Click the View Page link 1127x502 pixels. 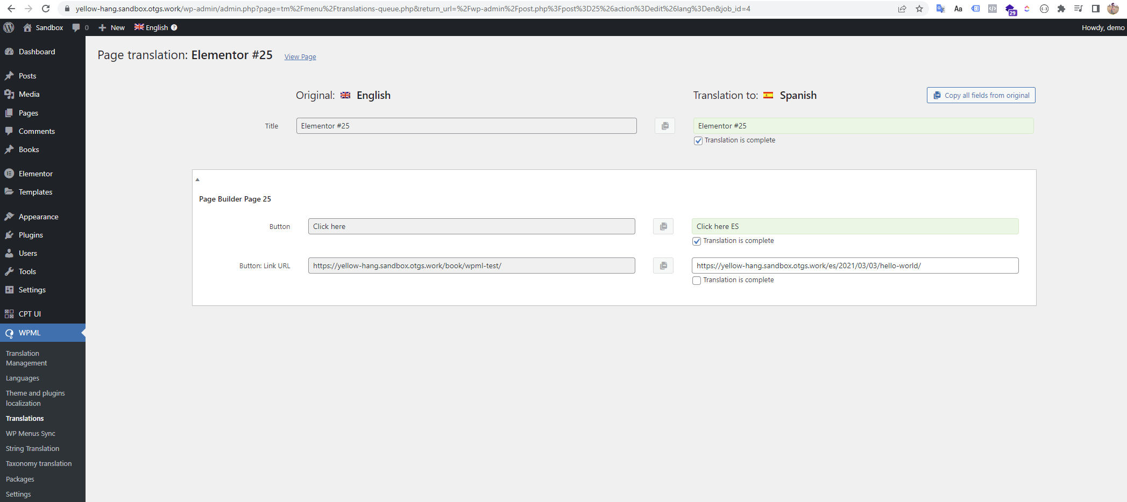[300, 56]
